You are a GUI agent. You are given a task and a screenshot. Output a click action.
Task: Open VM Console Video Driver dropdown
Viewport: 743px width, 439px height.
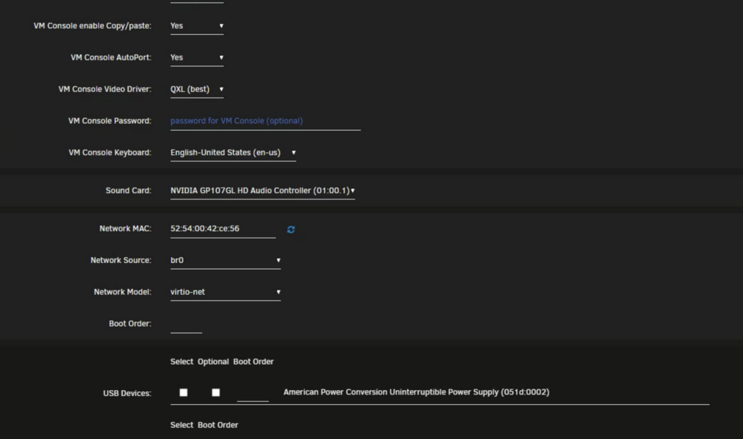tap(197, 89)
